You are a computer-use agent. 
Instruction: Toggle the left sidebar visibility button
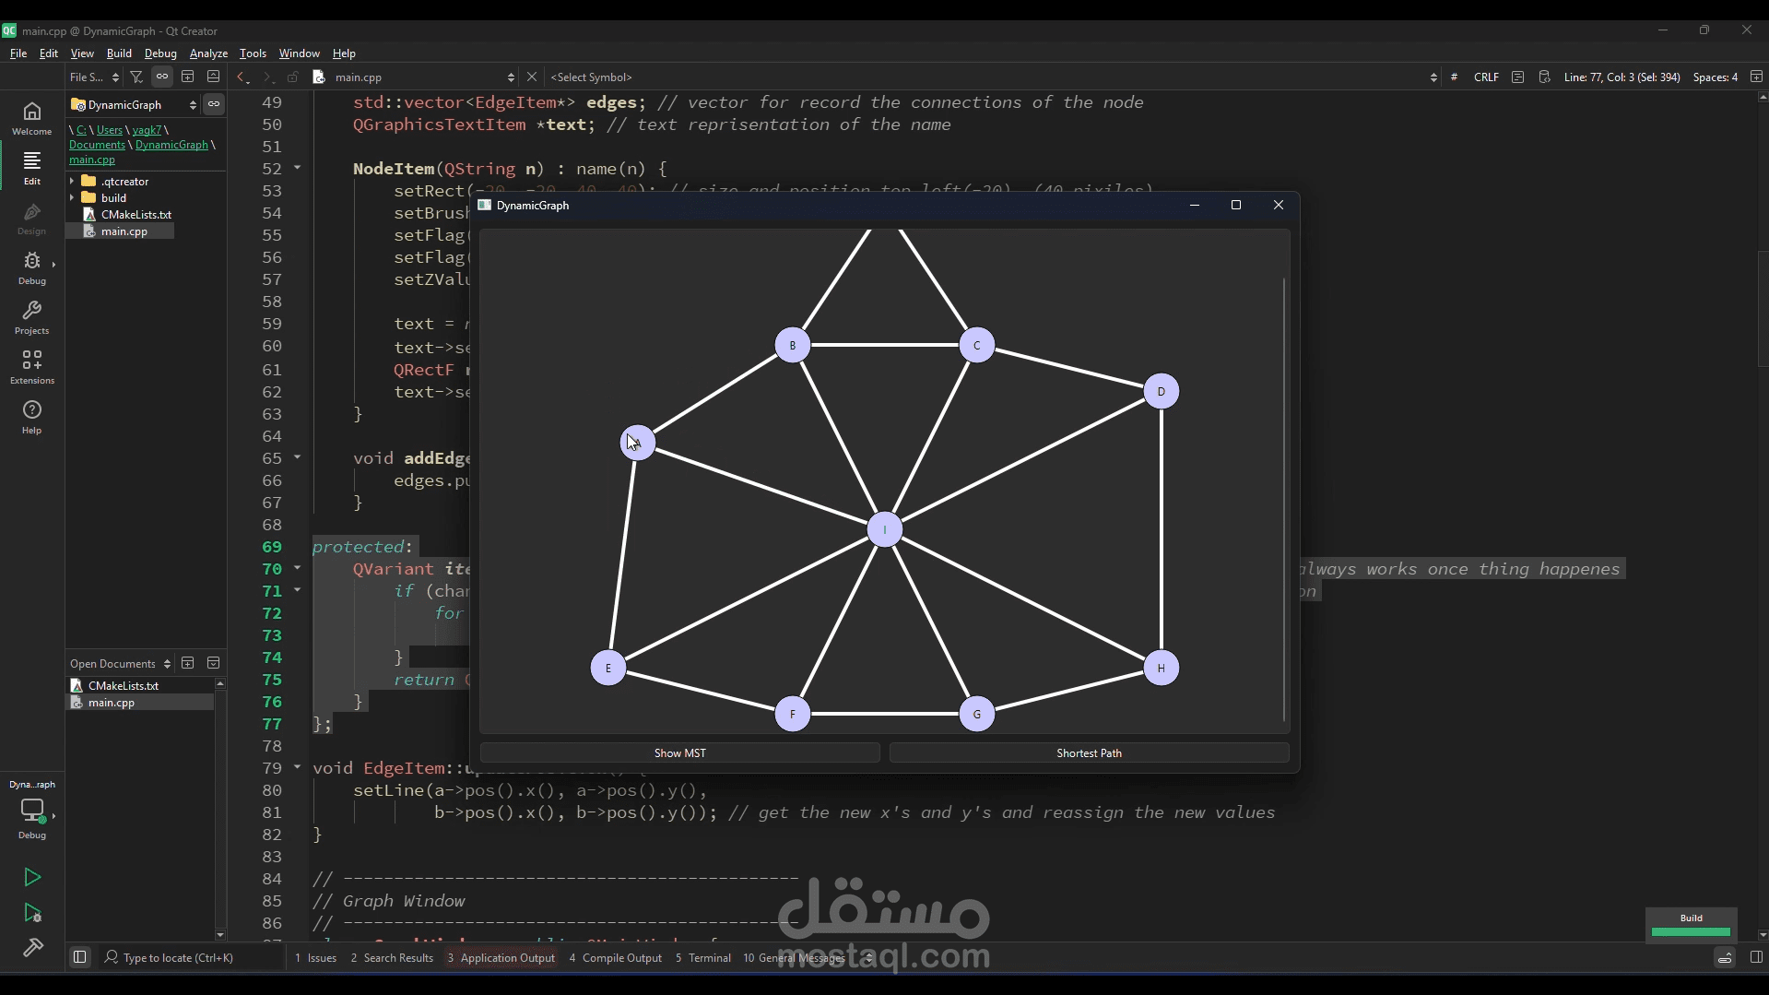79,957
